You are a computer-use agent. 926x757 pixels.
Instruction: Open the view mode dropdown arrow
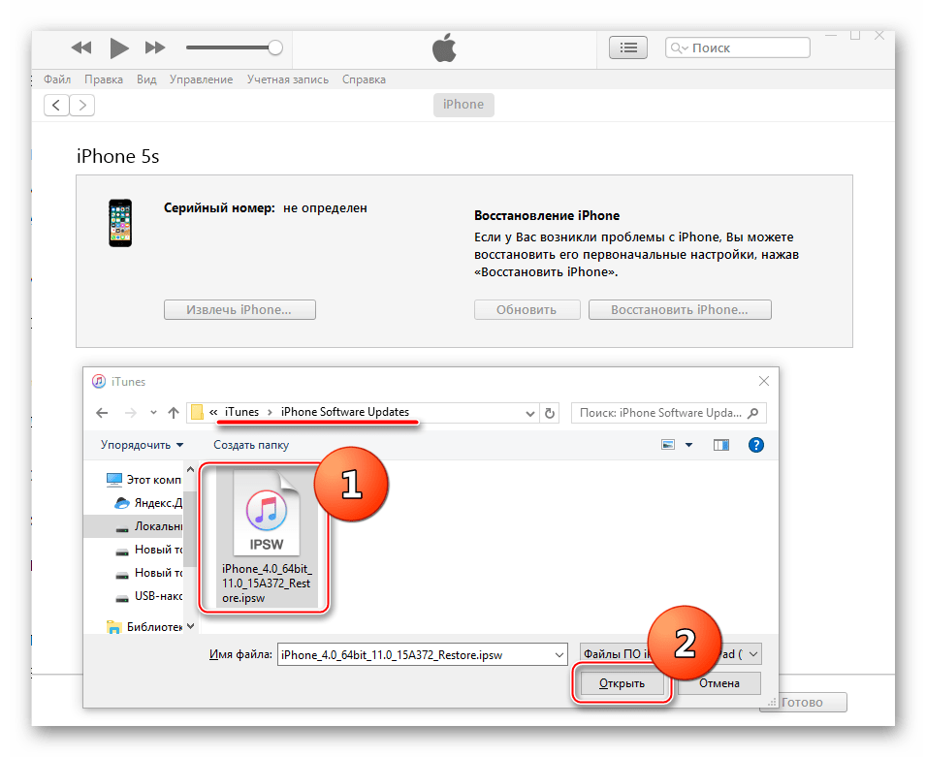click(x=689, y=445)
